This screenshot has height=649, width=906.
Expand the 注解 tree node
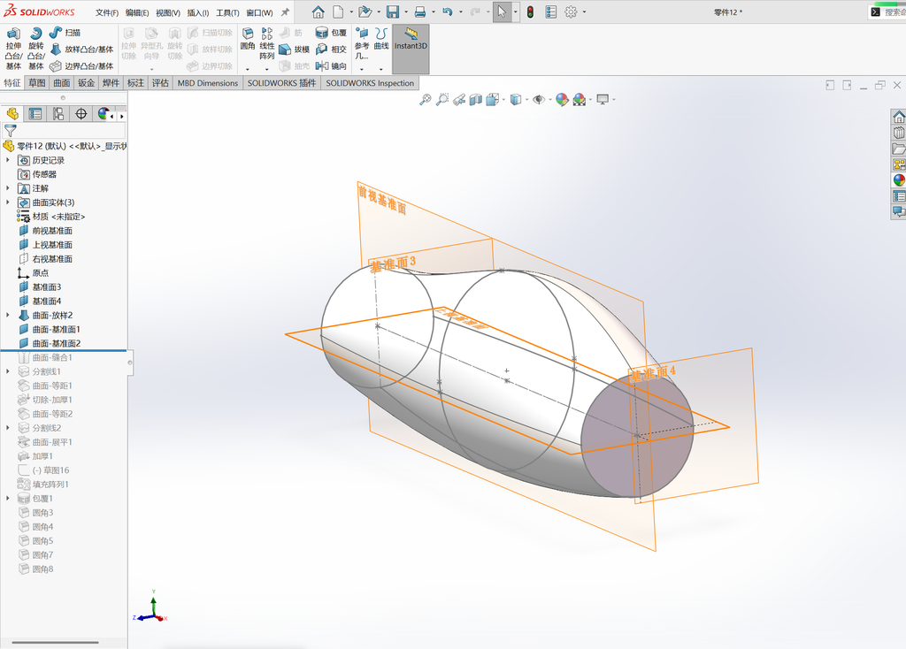point(7,188)
